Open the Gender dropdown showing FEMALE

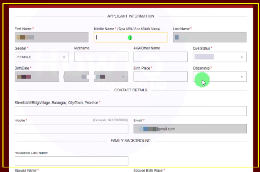[42, 57]
